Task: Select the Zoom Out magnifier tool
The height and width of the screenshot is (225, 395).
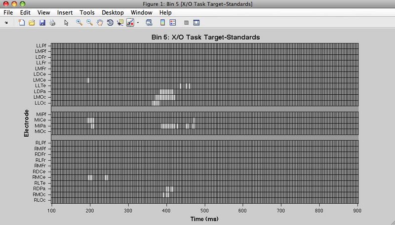Action: click(90, 23)
